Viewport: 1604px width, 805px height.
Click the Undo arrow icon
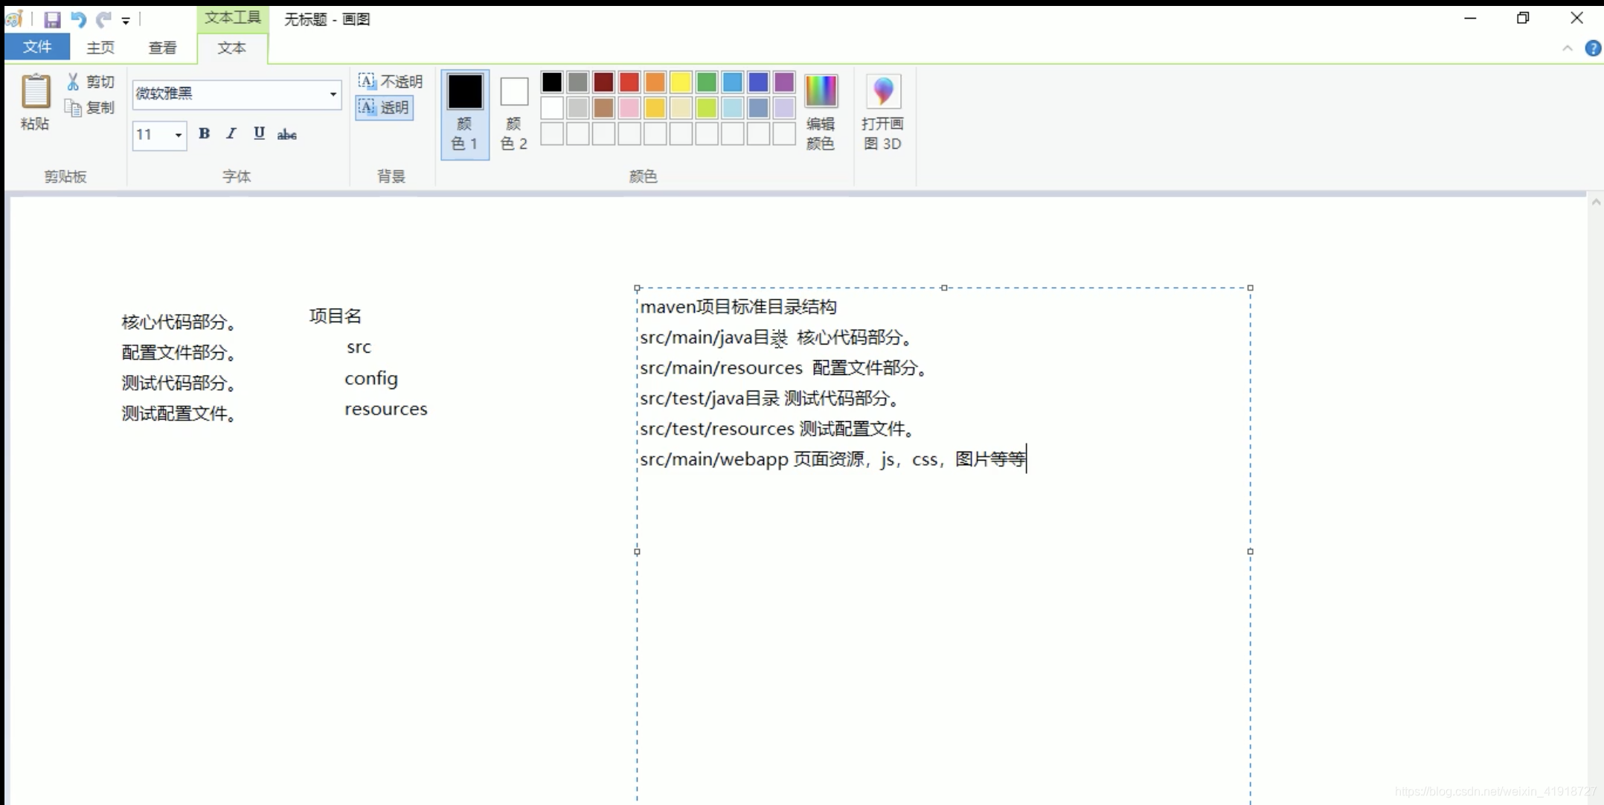point(78,19)
